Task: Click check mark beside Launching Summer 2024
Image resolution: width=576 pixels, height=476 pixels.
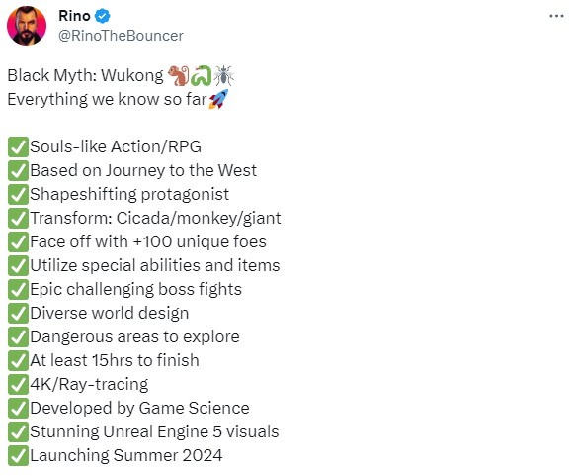Action: [18, 456]
